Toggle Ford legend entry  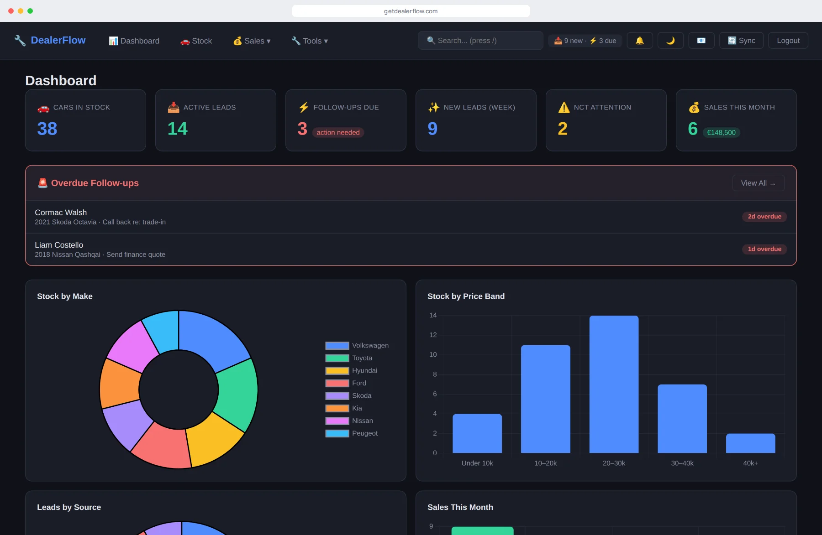point(346,383)
